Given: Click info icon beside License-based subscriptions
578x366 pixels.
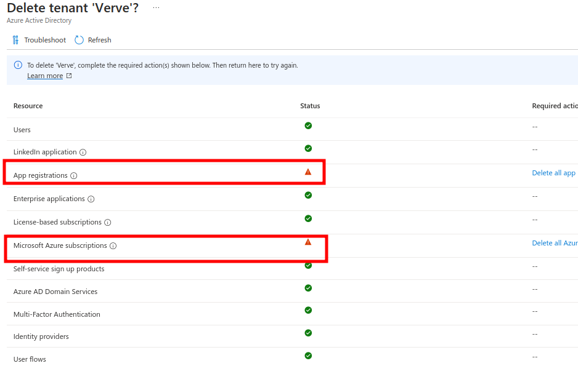Looking at the screenshot, I should tap(108, 223).
